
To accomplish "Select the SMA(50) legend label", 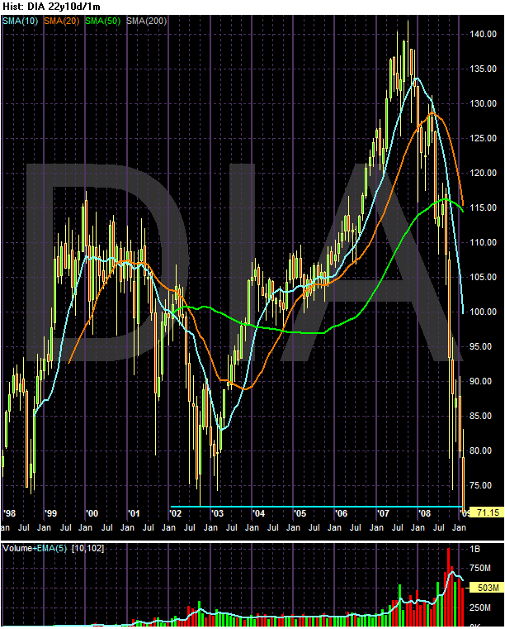I will coord(103,21).
